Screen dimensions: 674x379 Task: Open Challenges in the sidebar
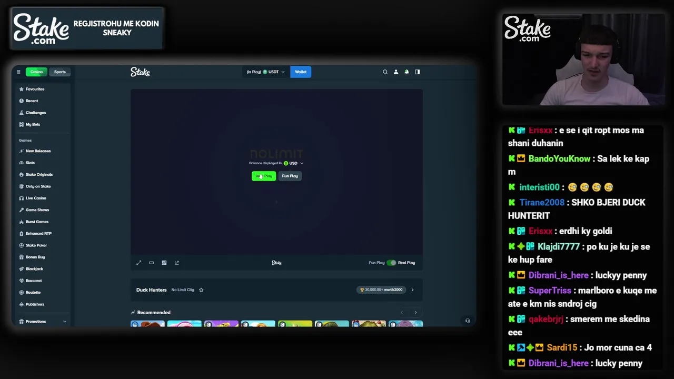click(x=36, y=113)
